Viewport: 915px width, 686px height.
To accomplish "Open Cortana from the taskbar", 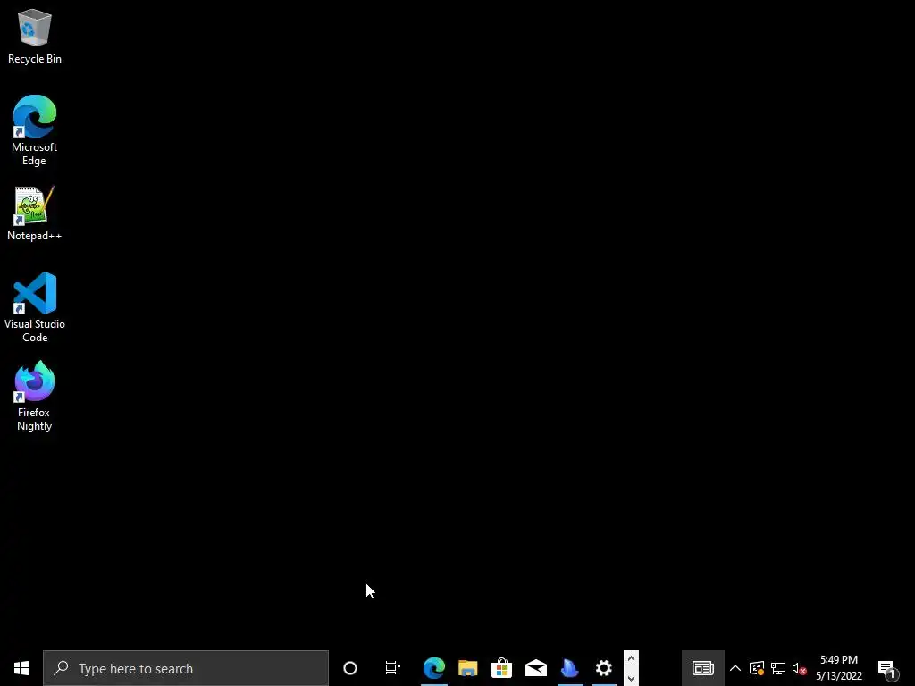I will (x=350, y=668).
